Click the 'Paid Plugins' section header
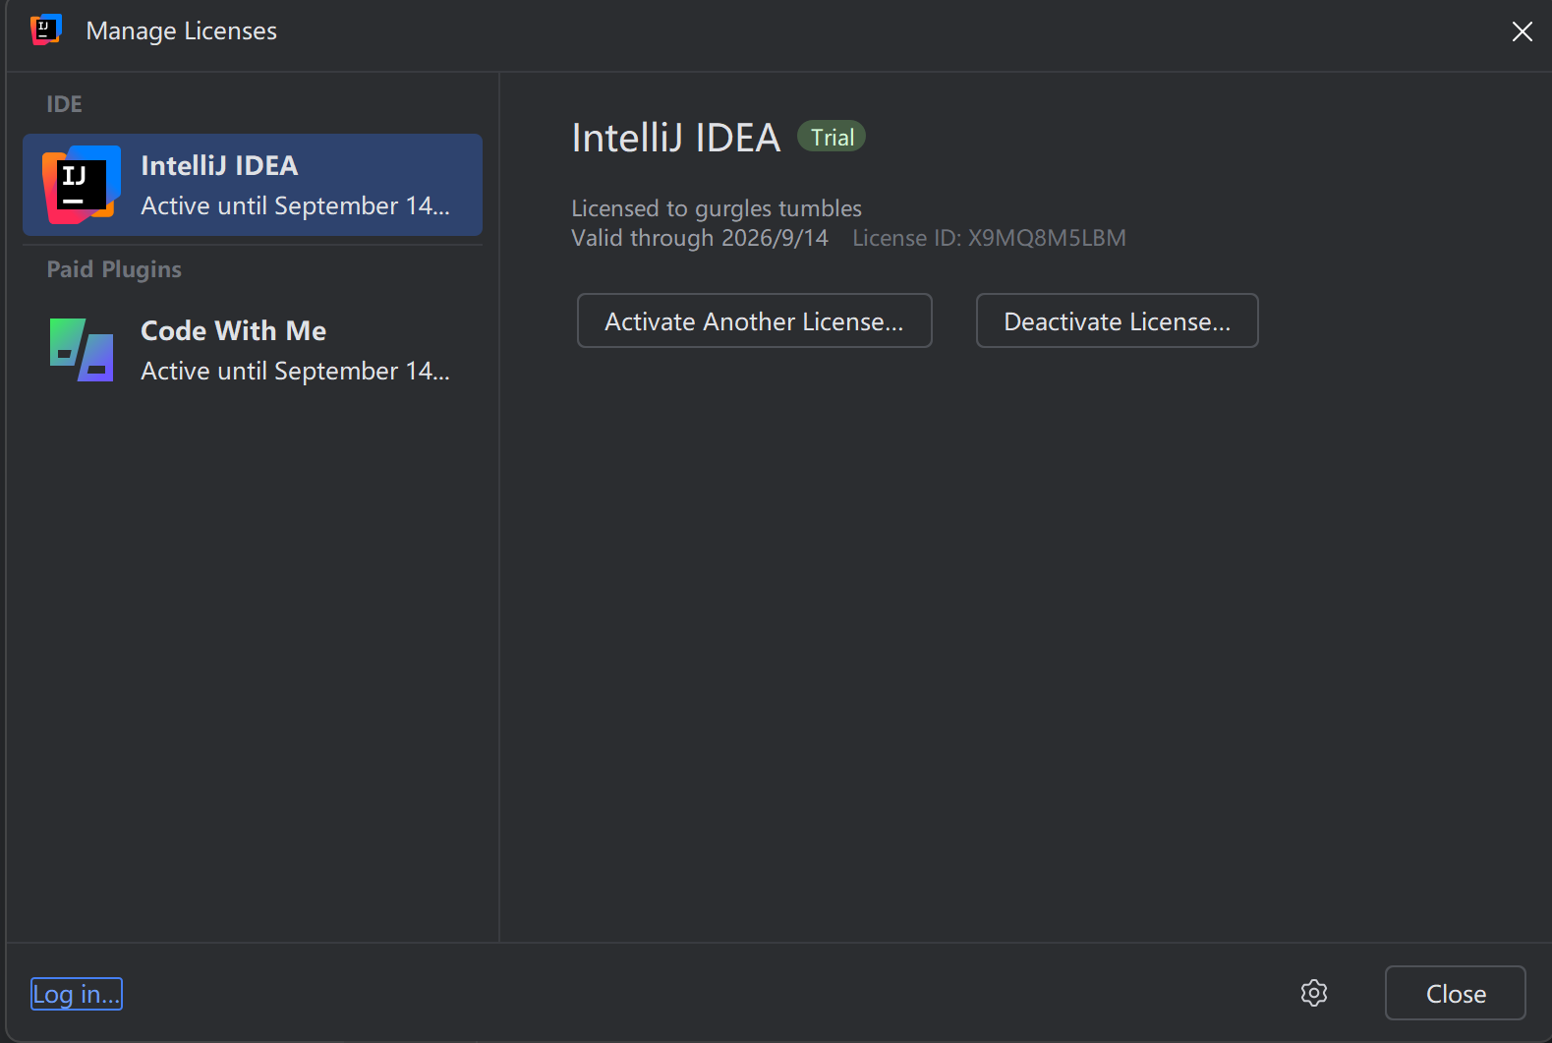 [x=114, y=269]
